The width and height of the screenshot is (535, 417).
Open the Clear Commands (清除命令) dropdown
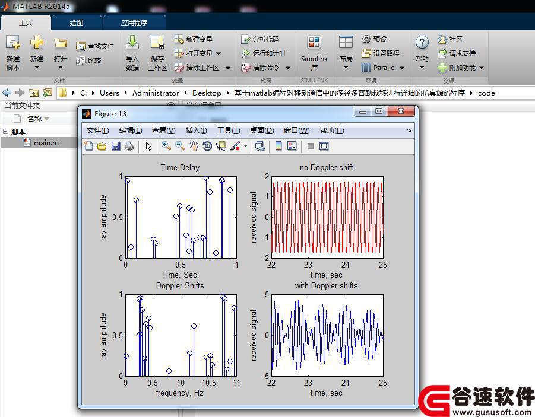[287, 68]
